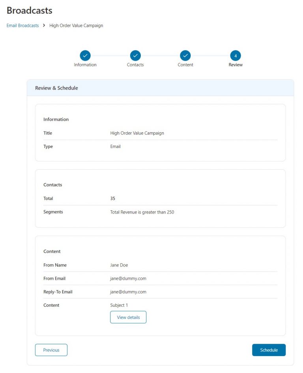303x373 pixels.
Task: Click the Type value Email
Action: pyautogui.click(x=115, y=146)
